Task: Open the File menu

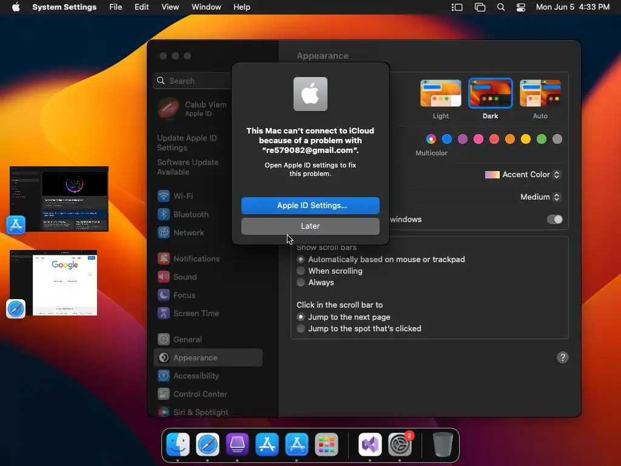Action: tap(116, 7)
